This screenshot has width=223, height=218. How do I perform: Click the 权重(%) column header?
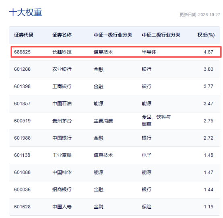pos(206,35)
